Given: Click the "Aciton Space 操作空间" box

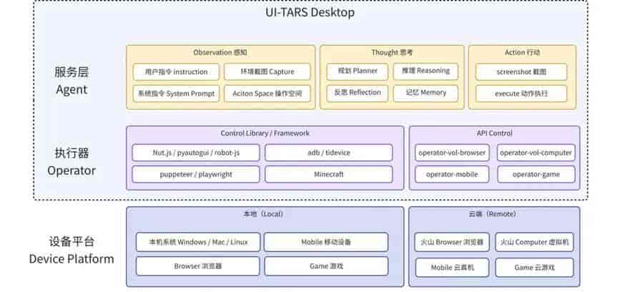Looking at the screenshot, I should point(267,94).
